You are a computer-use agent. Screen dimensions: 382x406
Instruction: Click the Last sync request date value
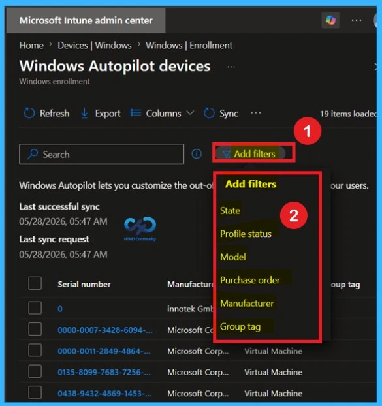(x=63, y=255)
